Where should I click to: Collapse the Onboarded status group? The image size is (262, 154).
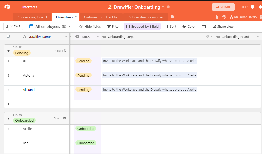[8, 118]
